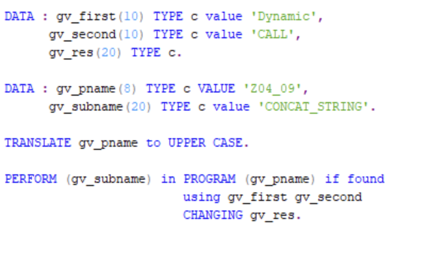Click (gv_pname) after PROGRAM
This screenshot has height=253, width=428.
(x=280, y=179)
